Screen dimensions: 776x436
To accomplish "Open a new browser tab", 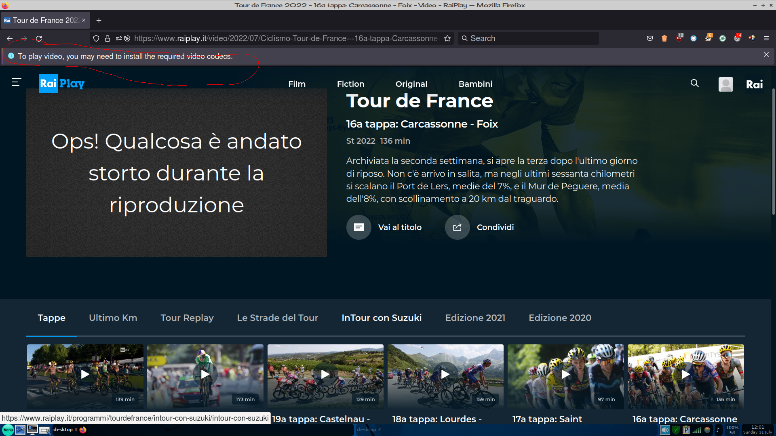I will click(99, 20).
